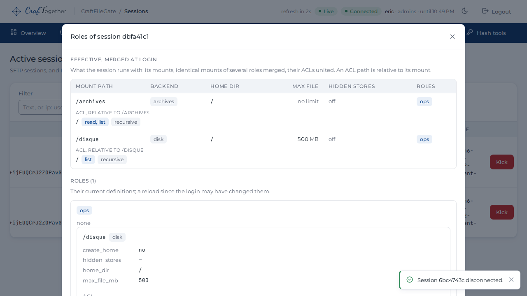527x296 pixels.
Task: Dismiss the session disconnected notification
Action: 511,280
